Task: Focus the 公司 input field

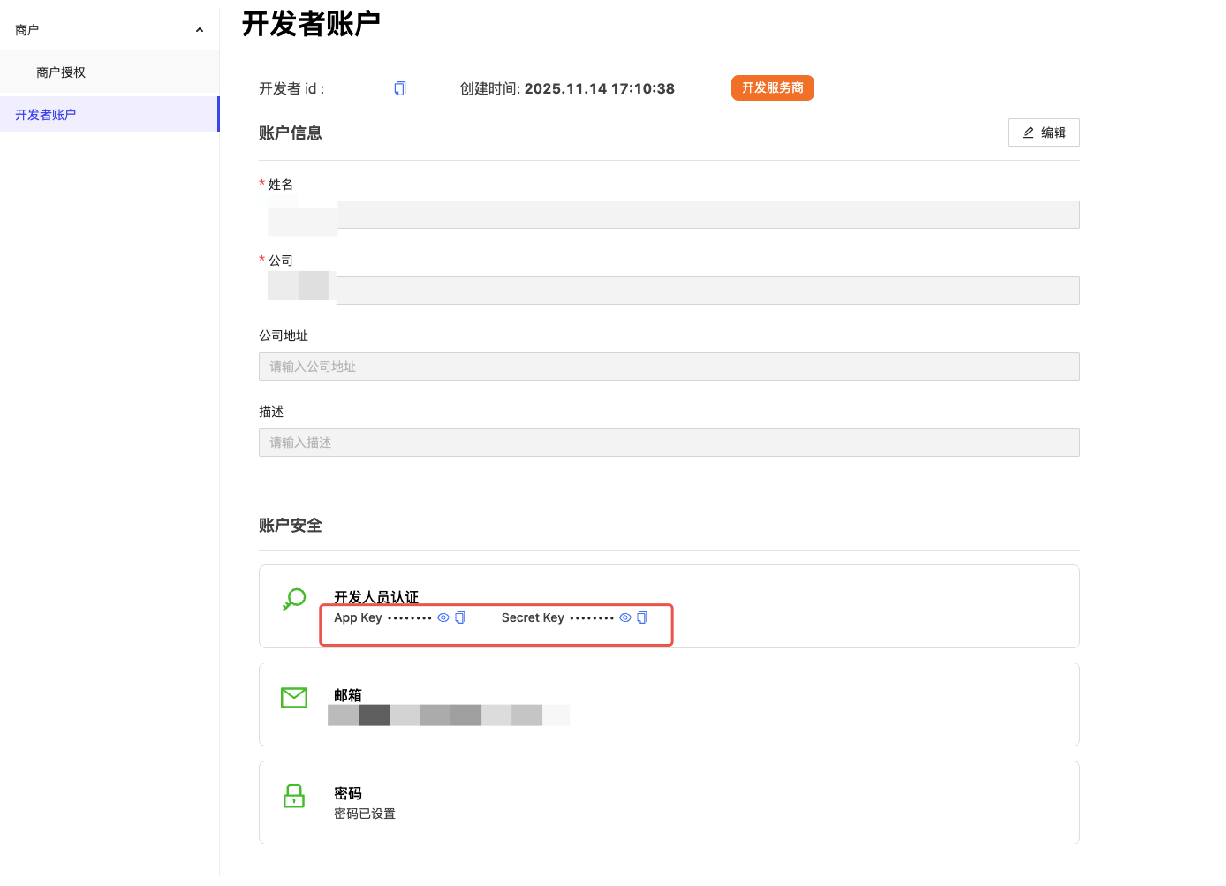Action: point(670,291)
